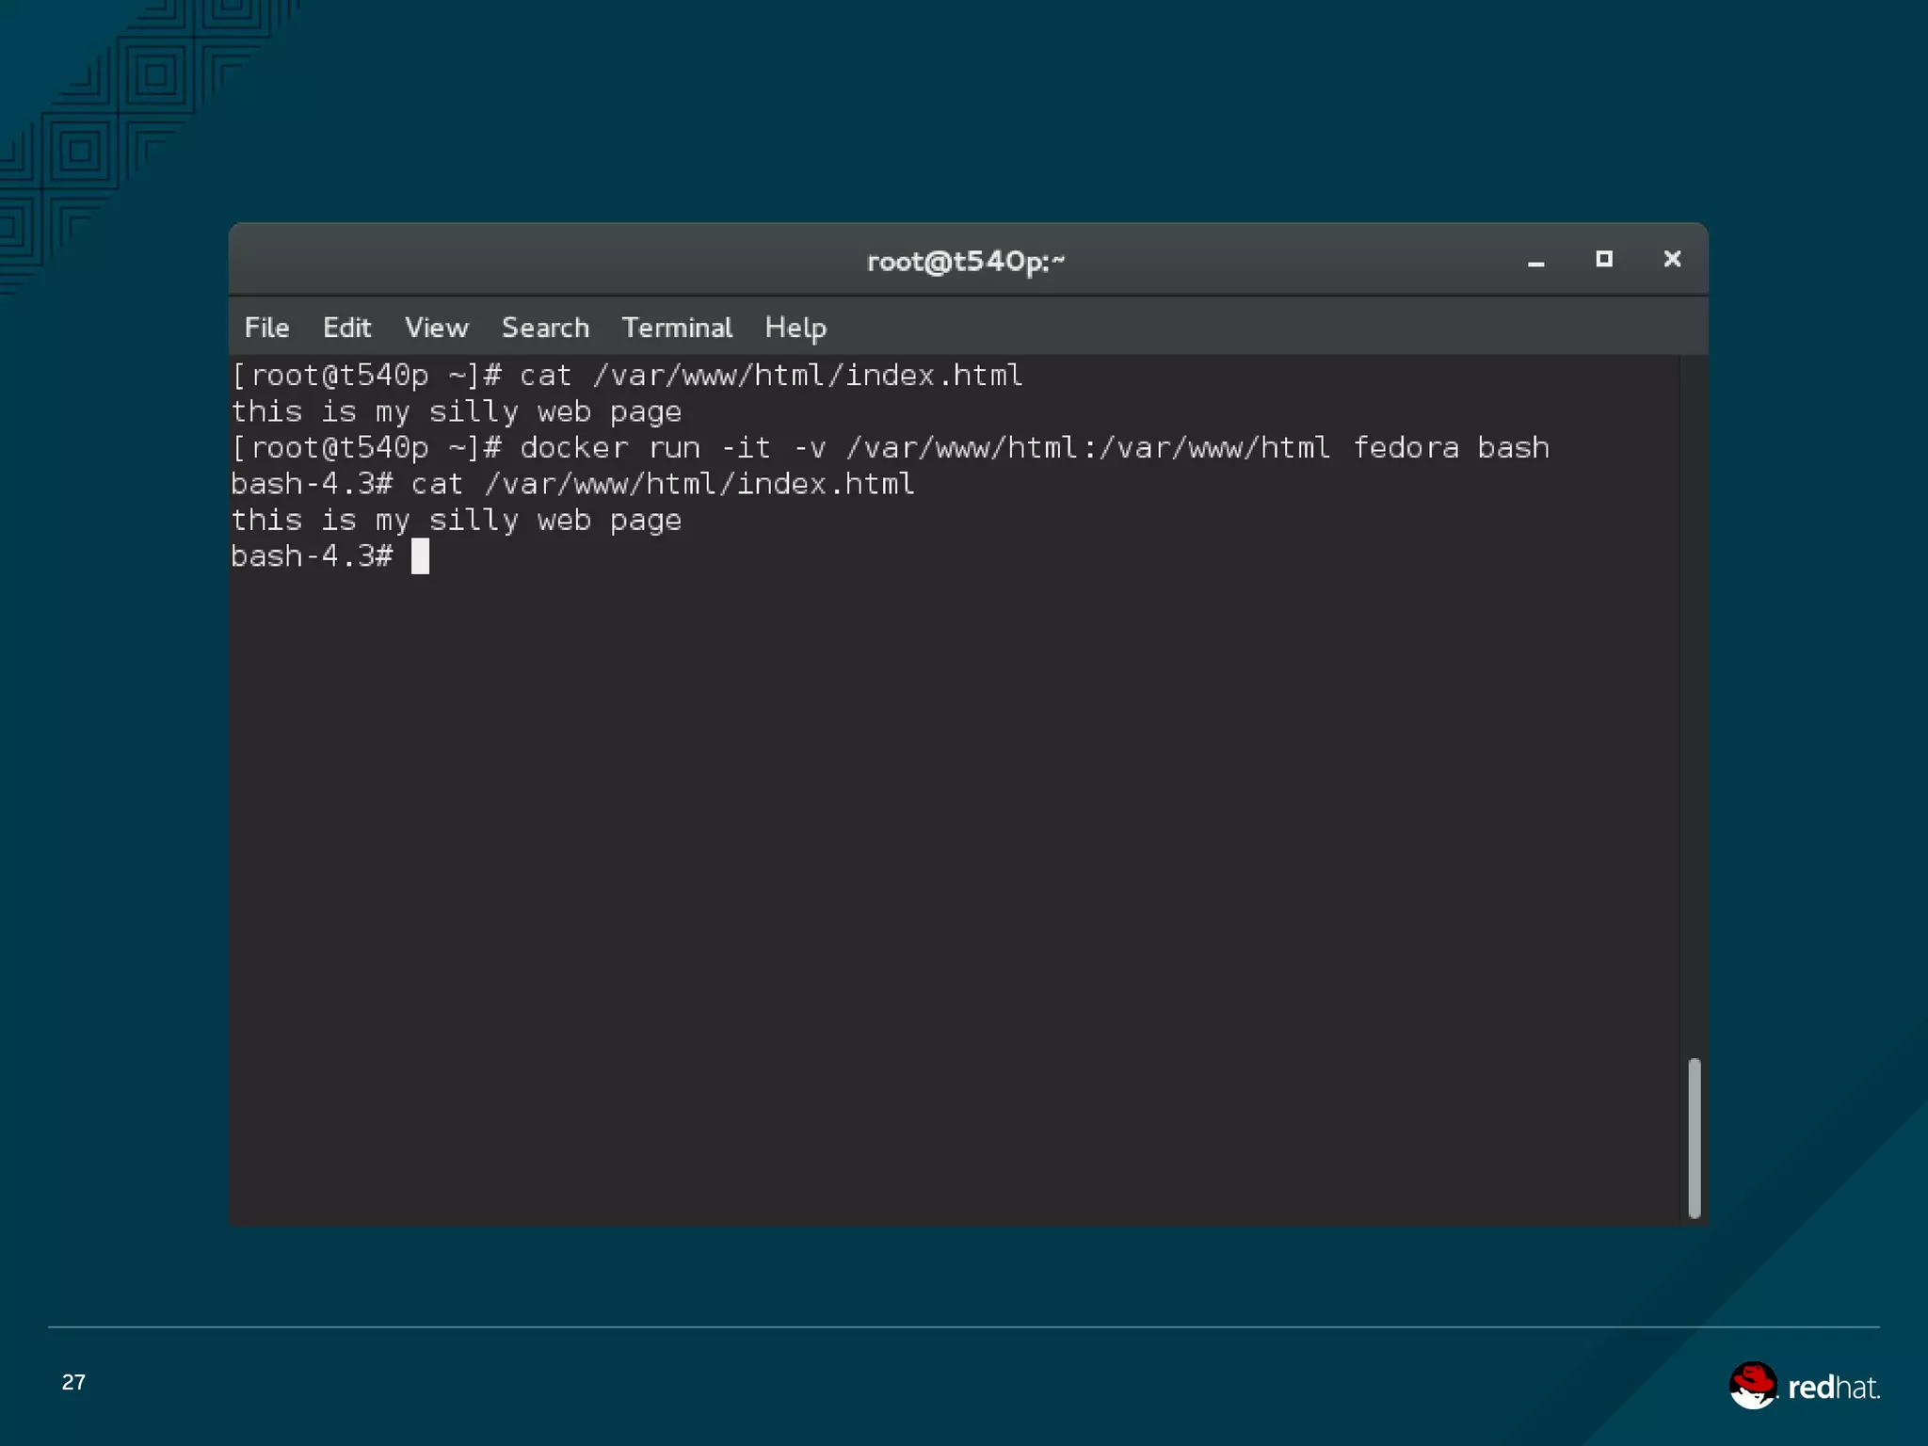Click the word fedora in docker command
Viewport: 1928px width, 1446px height.
tap(1406, 448)
